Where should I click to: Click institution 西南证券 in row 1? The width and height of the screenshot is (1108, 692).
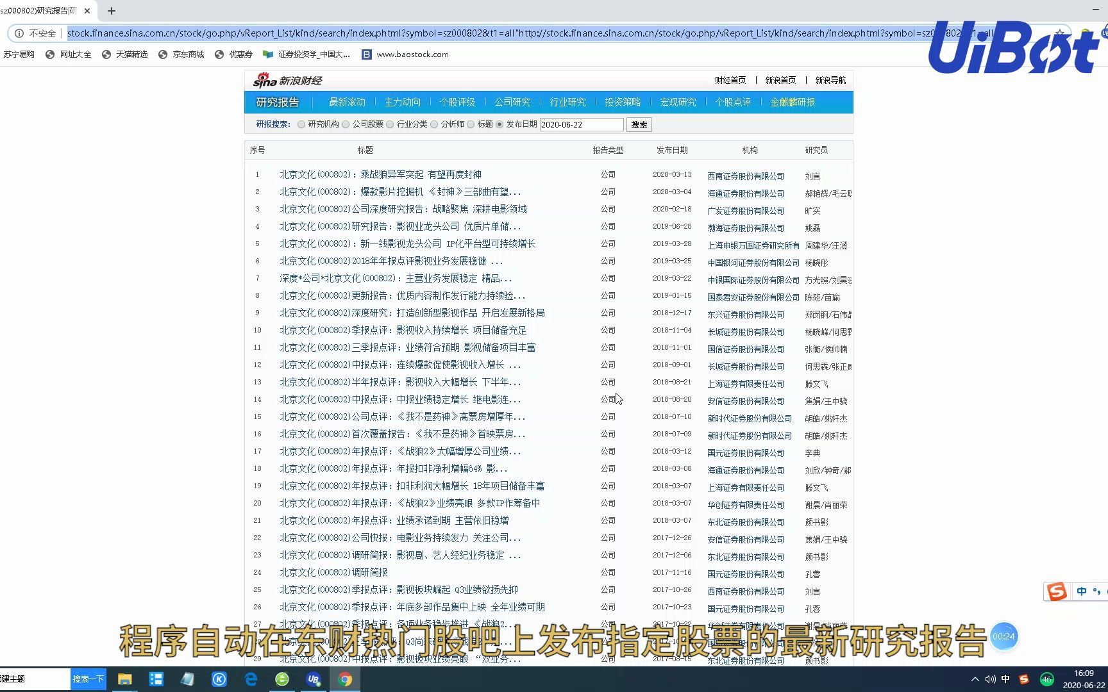(x=746, y=176)
